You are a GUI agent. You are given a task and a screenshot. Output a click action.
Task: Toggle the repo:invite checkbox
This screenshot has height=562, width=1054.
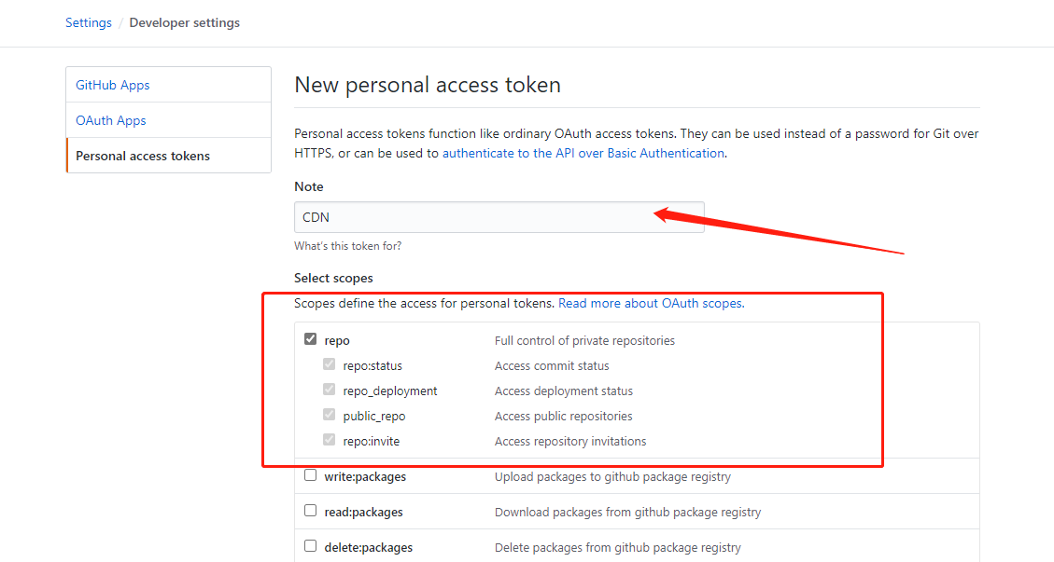point(329,440)
